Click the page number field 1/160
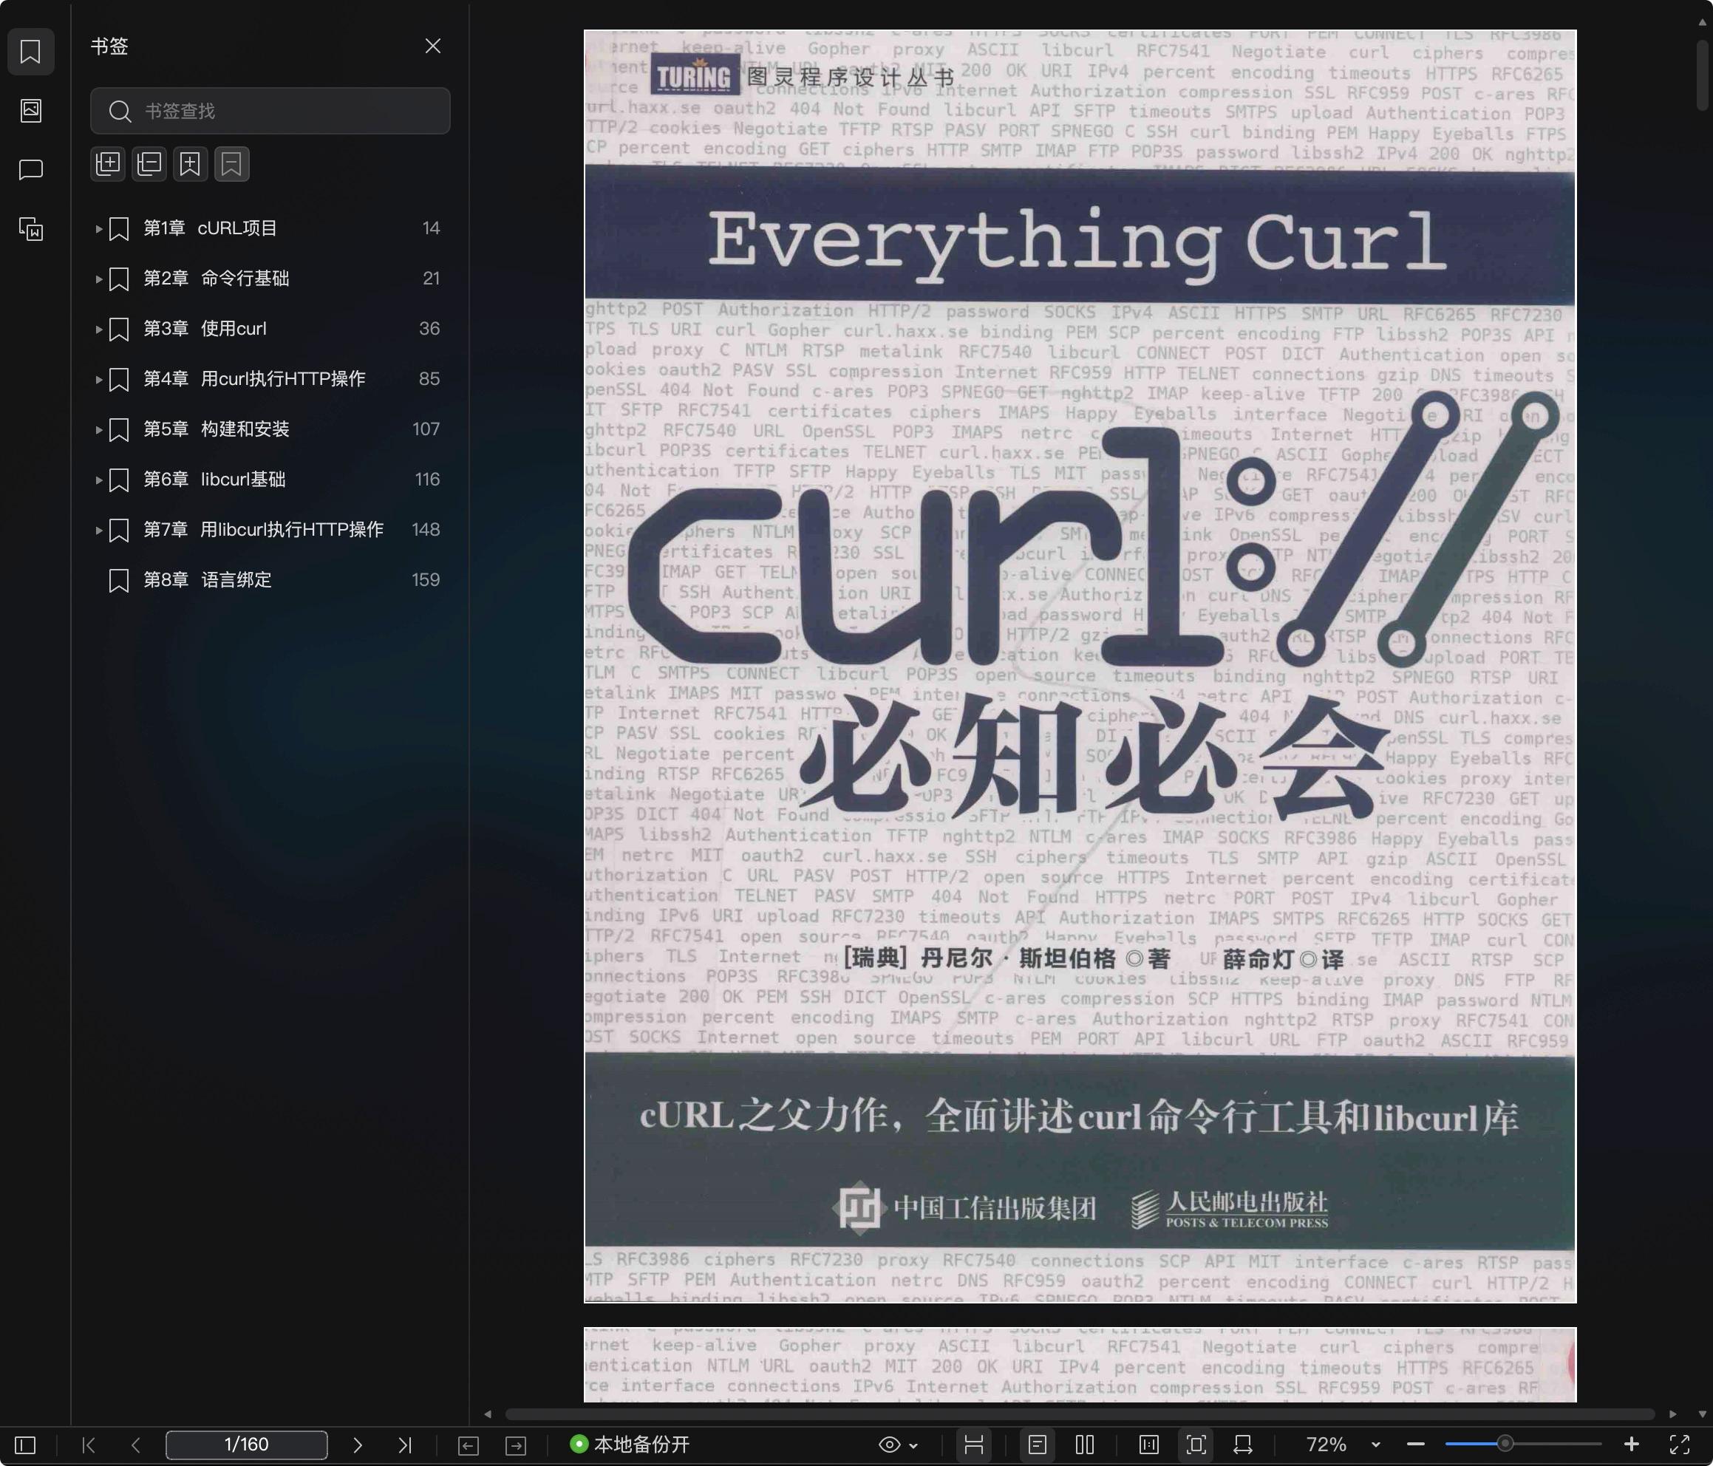Screen dimensions: 1713x1466 [246, 1445]
